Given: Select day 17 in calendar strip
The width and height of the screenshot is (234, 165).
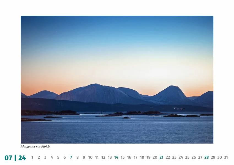Looking at the screenshot, I should [x=135, y=157].
